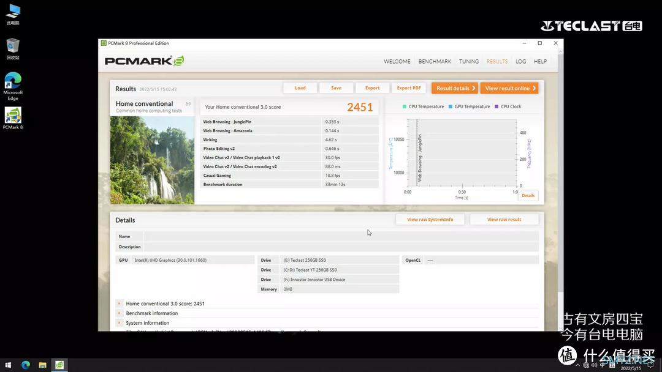Select the Web Browsing - Amazonia row
This screenshot has width=662, height=372.
tap(289, 130)
